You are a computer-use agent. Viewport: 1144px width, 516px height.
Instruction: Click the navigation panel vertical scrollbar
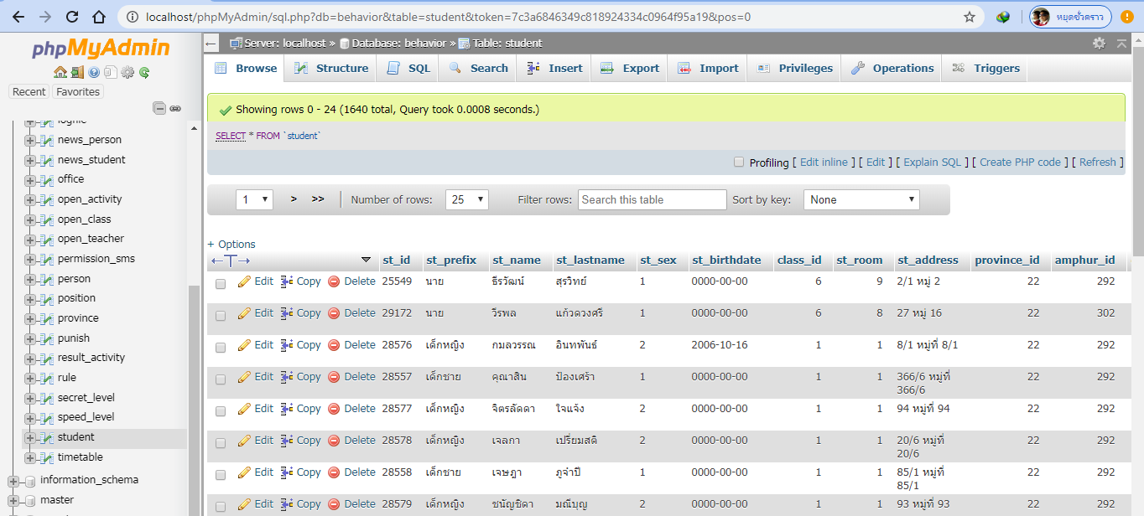tap(195, 402)
